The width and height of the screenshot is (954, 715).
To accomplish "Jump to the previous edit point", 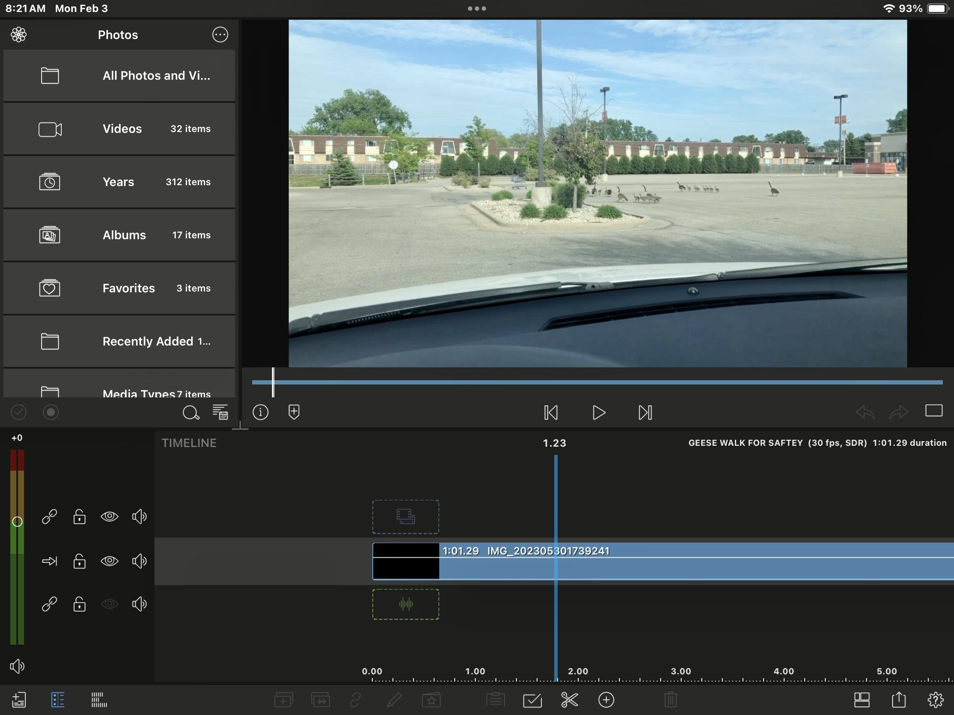I will [551, 412].
